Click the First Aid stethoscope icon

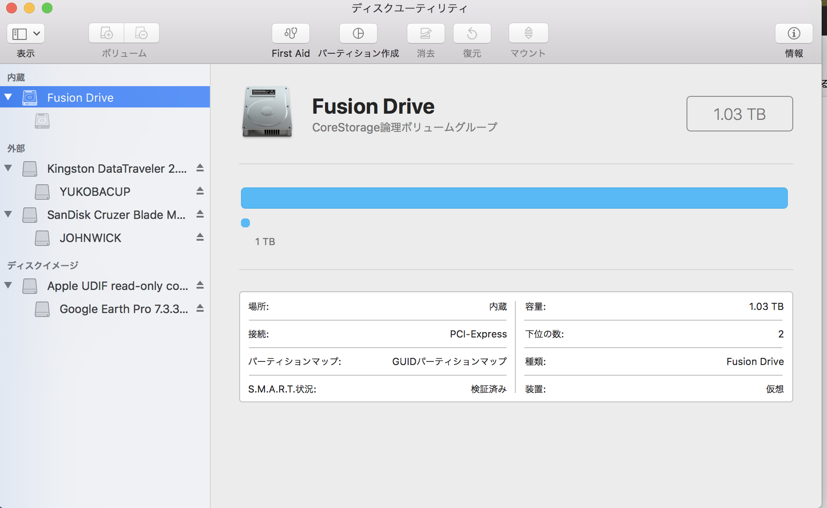tap(290, 33)
